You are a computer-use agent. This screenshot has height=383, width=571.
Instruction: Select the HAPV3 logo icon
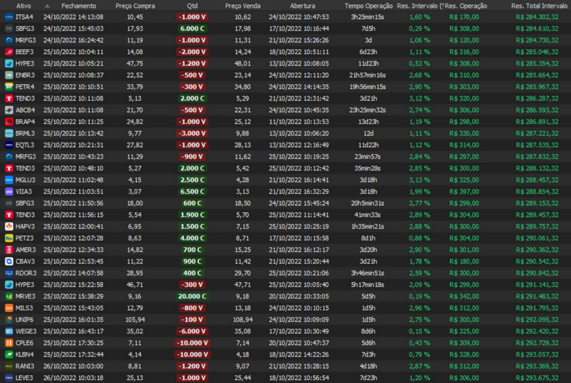(x=9, y=226)
